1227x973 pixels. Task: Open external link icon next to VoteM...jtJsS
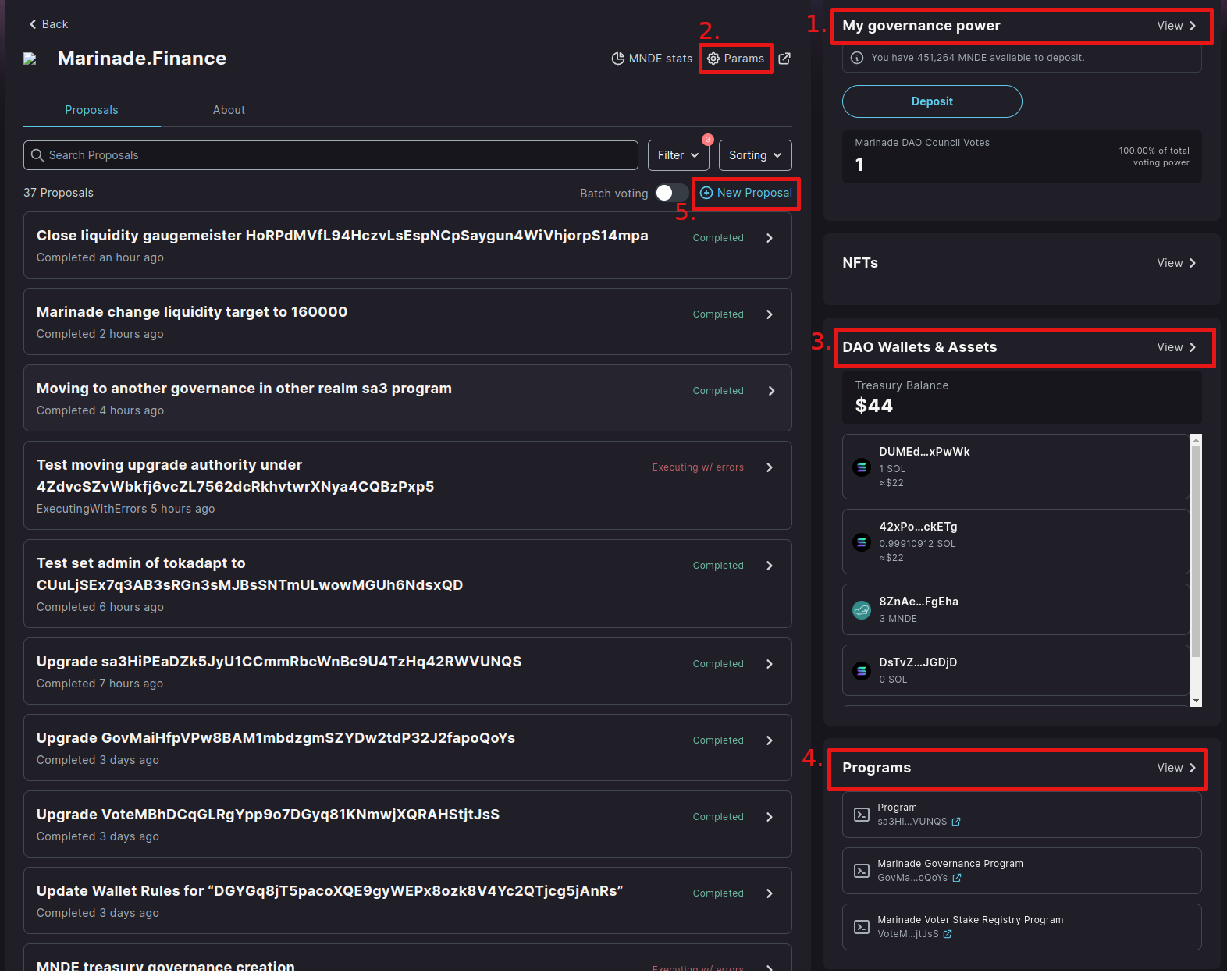pos(948,934)
